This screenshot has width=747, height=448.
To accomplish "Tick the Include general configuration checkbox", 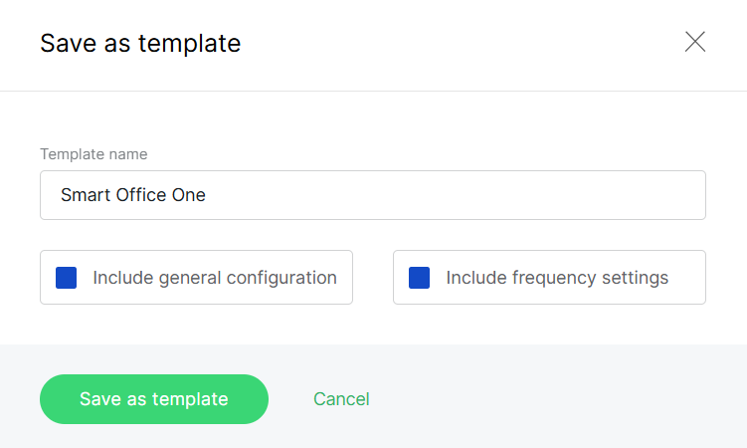I will [x=67, y=278].
